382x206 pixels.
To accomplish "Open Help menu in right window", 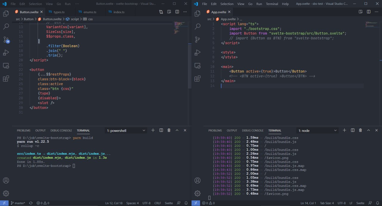I will [x=285, y=4].
